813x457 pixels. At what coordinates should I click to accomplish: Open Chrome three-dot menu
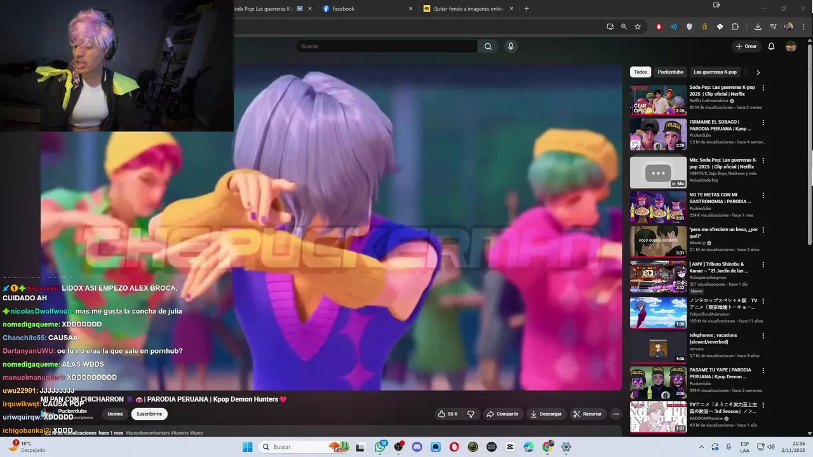click(x=803, y=27)
